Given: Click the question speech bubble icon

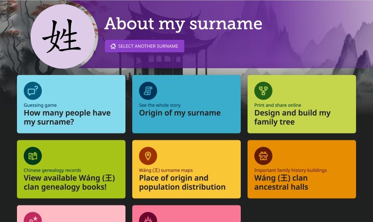Looking at the screenshot, I should point(33,91).
